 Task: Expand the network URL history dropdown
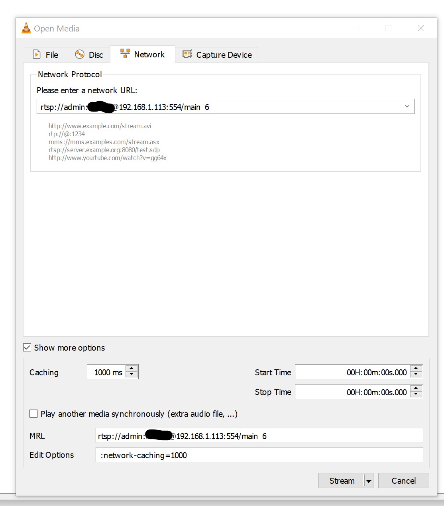(x=407, y=106)
